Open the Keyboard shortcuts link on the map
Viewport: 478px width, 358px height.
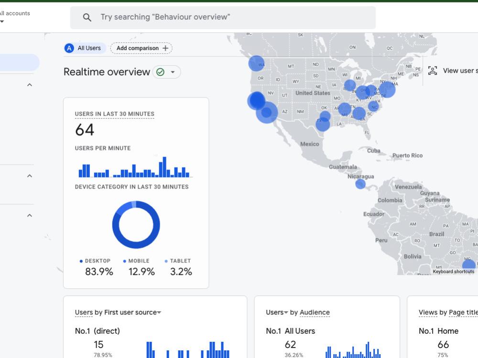click(x=453, y=271)
